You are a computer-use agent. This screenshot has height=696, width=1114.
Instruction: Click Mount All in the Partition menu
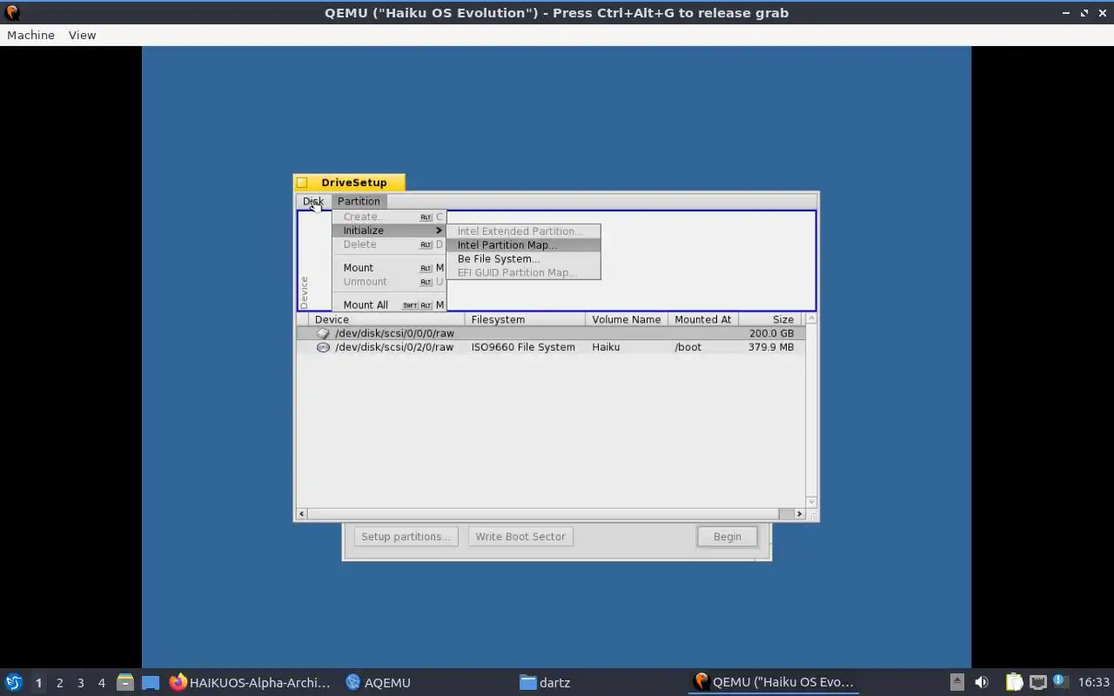click(x=389, y=305)
